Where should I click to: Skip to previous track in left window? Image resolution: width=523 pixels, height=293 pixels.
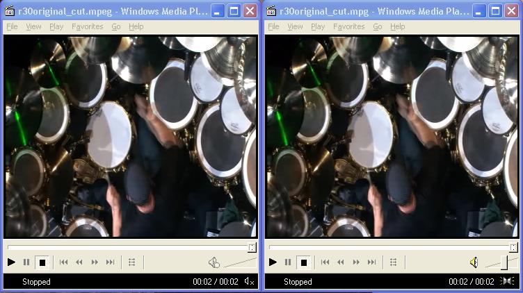pos(63,262)
